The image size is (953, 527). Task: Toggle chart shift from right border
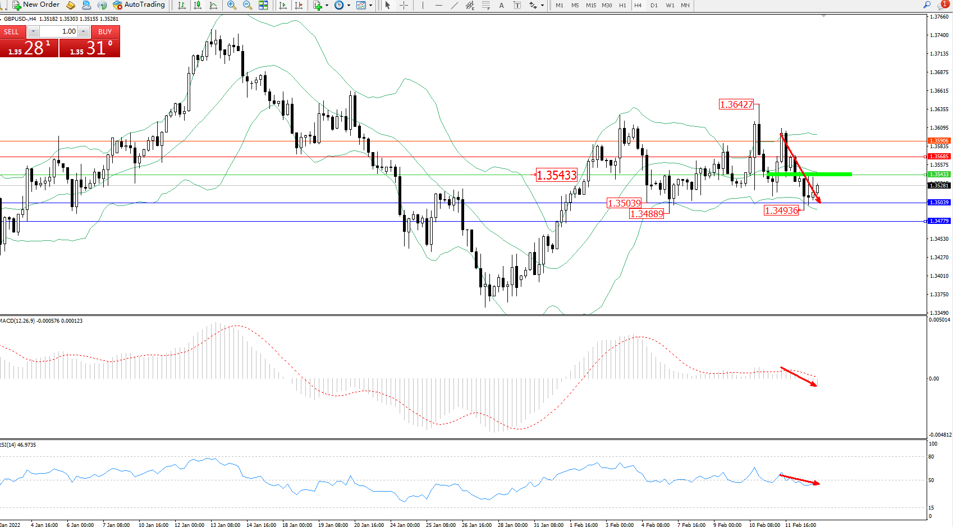pyautogui.click(x=299, y=5)
